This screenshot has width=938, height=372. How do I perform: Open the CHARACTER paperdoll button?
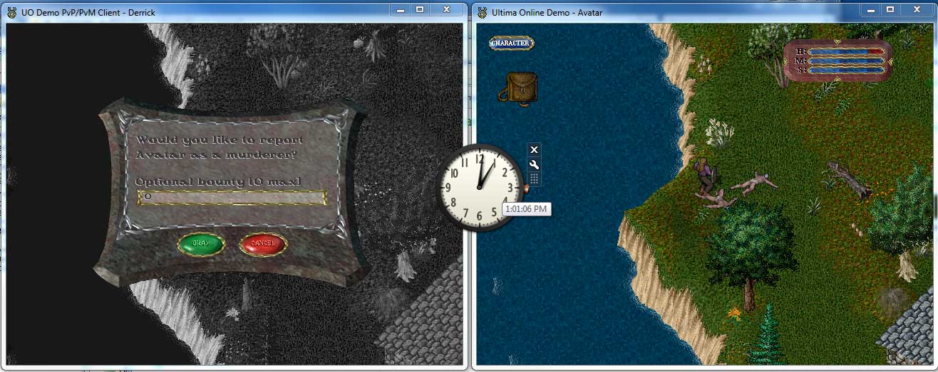pyautogui.click(x=511, y=43)
